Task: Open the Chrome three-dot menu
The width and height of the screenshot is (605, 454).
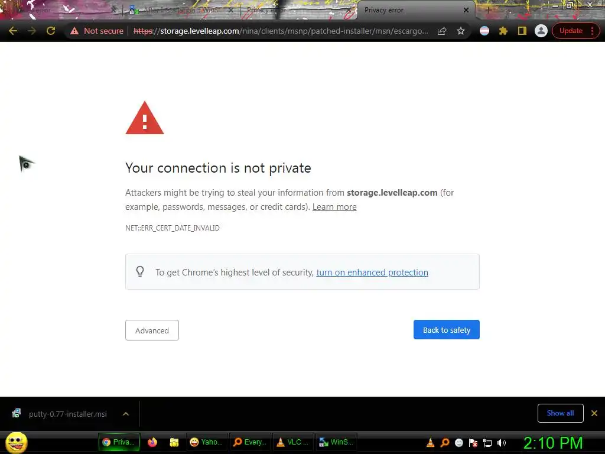Action: pos(592,31)
